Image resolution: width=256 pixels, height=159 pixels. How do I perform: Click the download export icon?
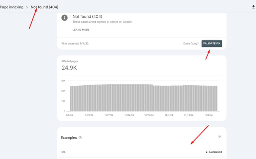pyautogui.click(x=253, y=7)
